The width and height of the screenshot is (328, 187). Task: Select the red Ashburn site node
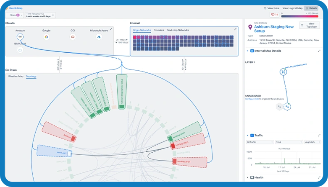coord(59,132)
